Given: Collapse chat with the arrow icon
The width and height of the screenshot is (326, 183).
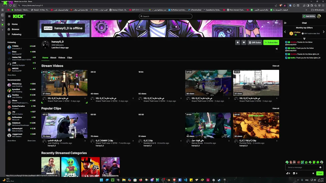Looking at the screenshot, I should click(285, 23).
